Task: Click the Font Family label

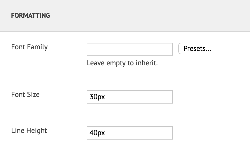Action: coord(29,47)
